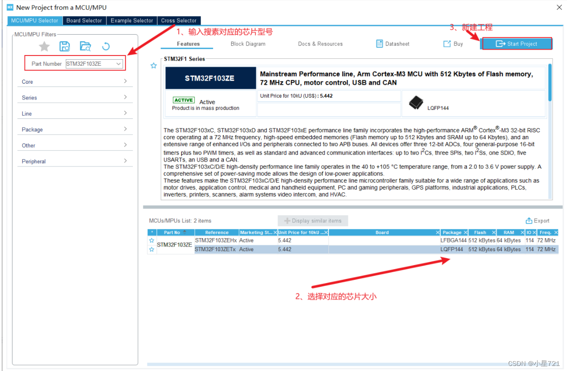
Task: Remove the Package column
Action: [466, 232]
